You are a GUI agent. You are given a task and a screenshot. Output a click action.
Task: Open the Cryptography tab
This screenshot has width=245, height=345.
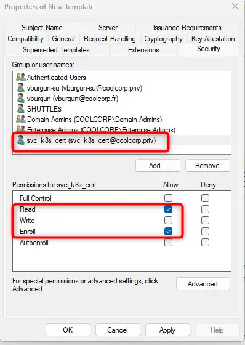coord(163,39)
